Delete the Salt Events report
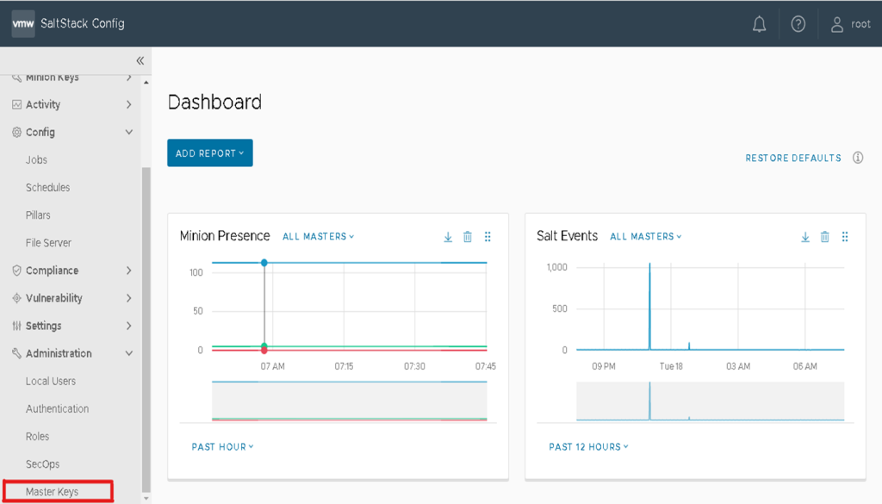The height and width of the screenshot is (504, 882). coord(825,237)
